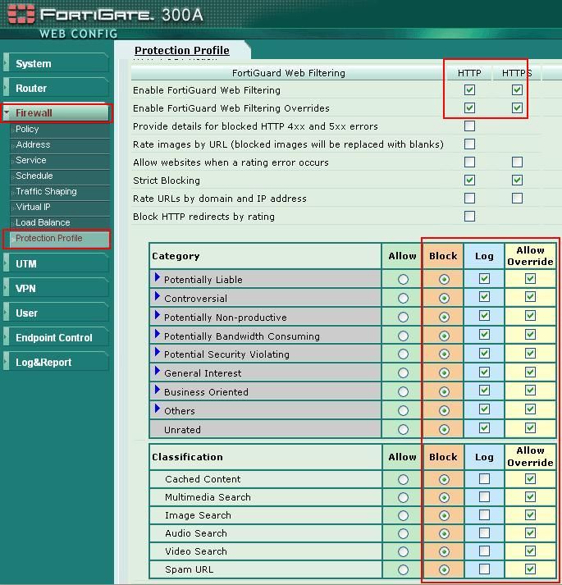The width and height of the screenshot is (562, 585).
Task: Select Allow for Cached Content
Action: click(403, 479)
